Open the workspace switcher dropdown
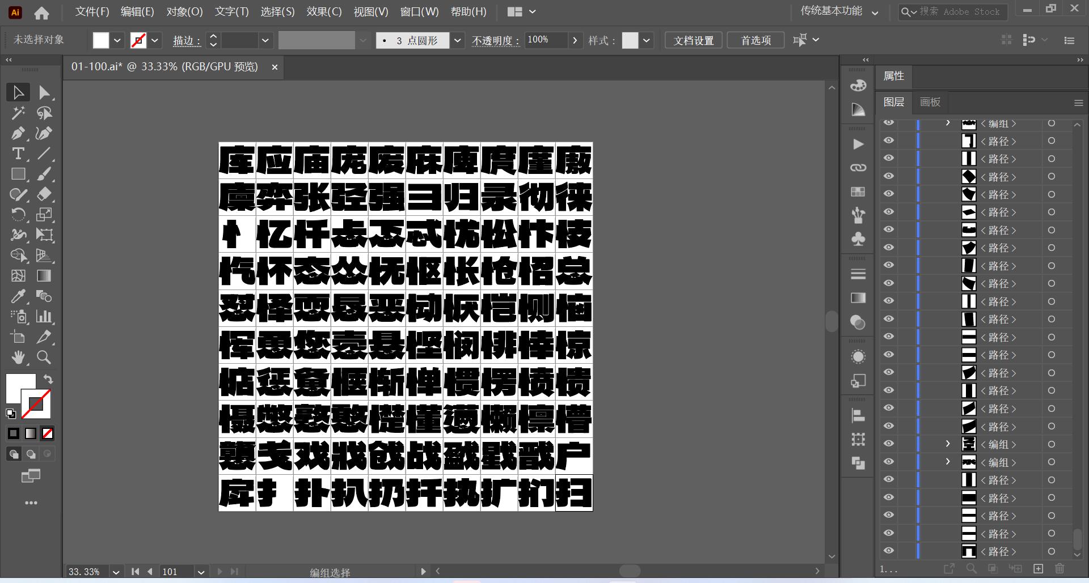This screenshot has height=583, width=1089. (x=875, y=12)
